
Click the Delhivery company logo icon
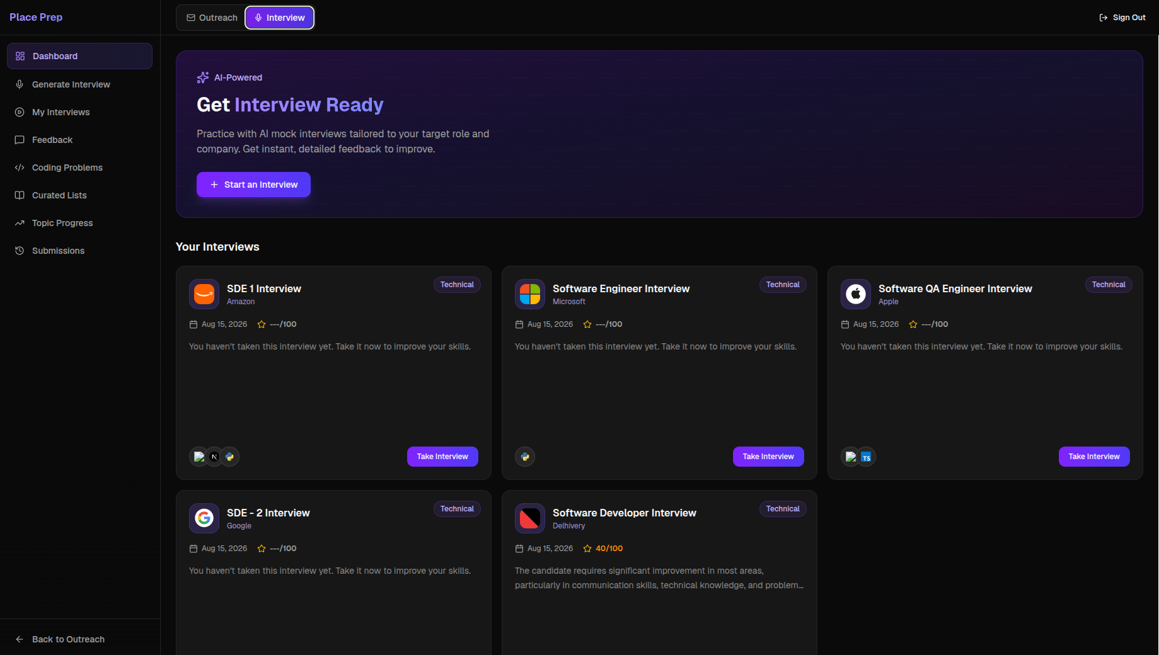point(530,518)
